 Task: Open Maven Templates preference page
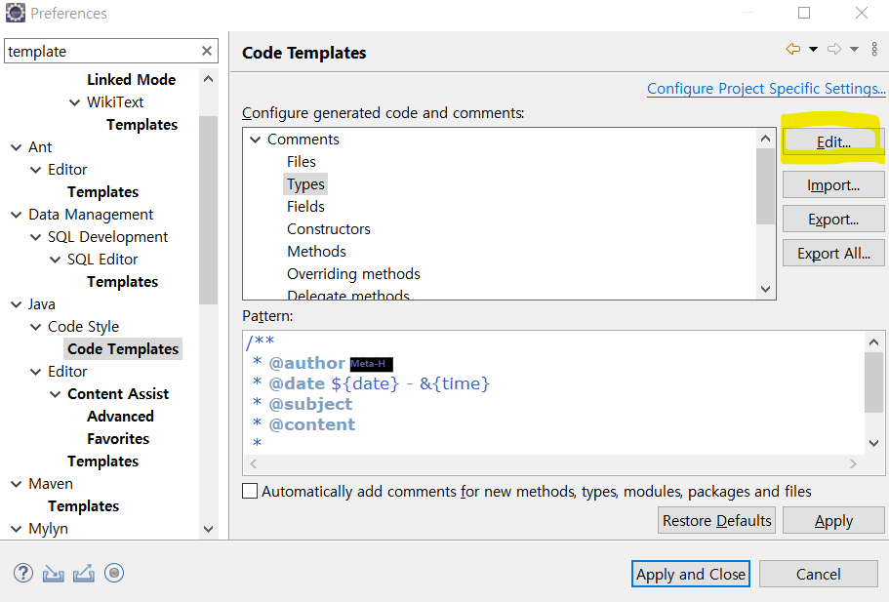click(83, 505)
